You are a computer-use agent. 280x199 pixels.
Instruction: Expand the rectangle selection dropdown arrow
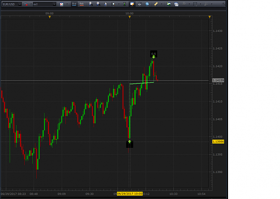click(201, 4)
